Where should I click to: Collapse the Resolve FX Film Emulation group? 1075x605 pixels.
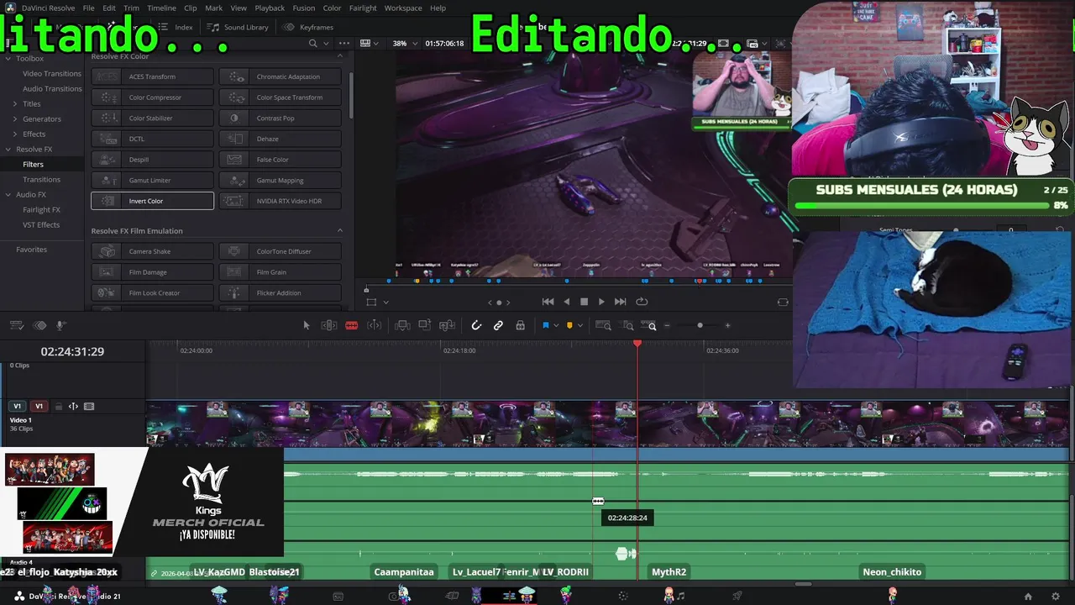coord(340,231)
